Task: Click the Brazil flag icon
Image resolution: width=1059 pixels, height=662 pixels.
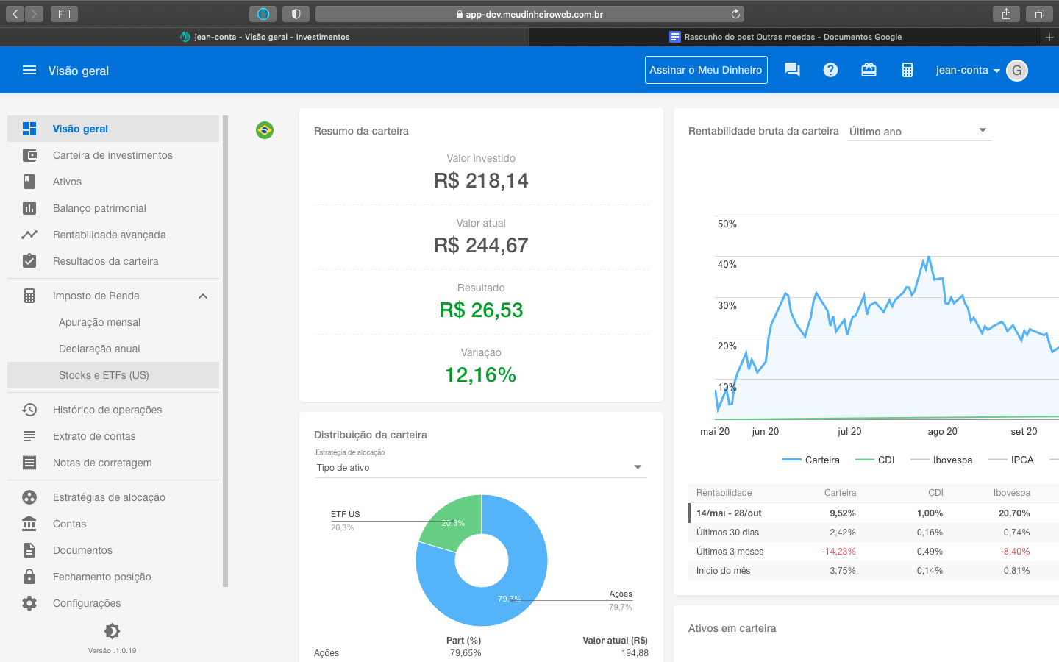Action: [265, 130]
